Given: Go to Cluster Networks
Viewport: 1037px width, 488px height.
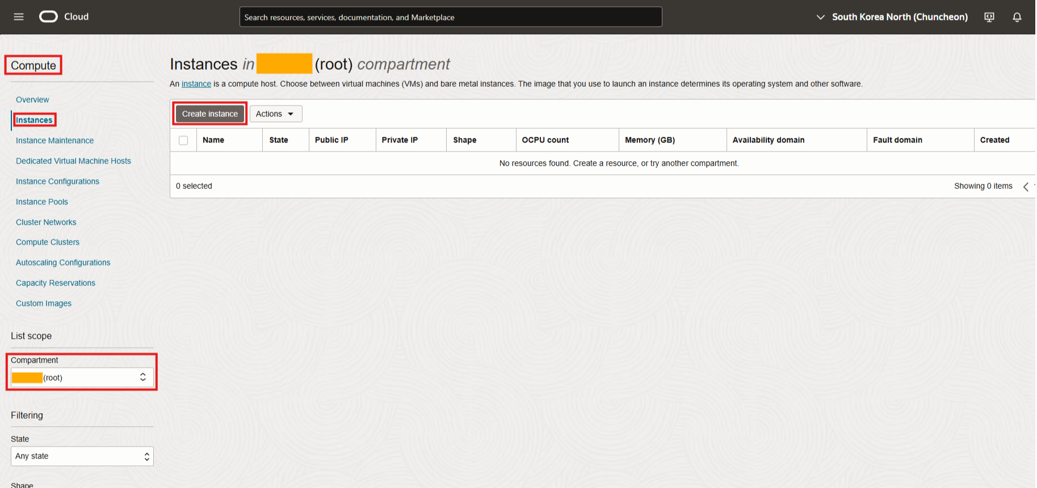Looking at the screenshot, I should point(46,222).
